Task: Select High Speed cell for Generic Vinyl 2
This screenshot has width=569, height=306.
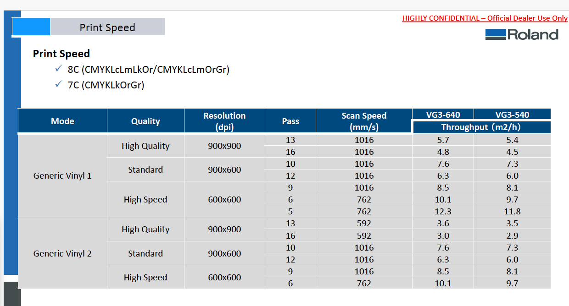Action: tap(145, 277)
